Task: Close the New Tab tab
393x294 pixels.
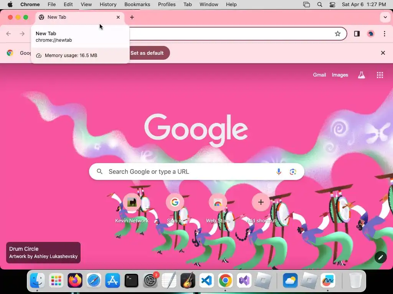Action: [118, 17]
